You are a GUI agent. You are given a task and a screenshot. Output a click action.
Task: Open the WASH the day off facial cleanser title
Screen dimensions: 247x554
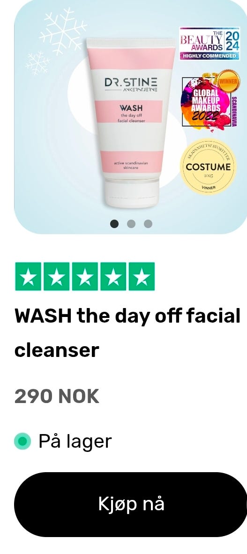pos(127,332)
